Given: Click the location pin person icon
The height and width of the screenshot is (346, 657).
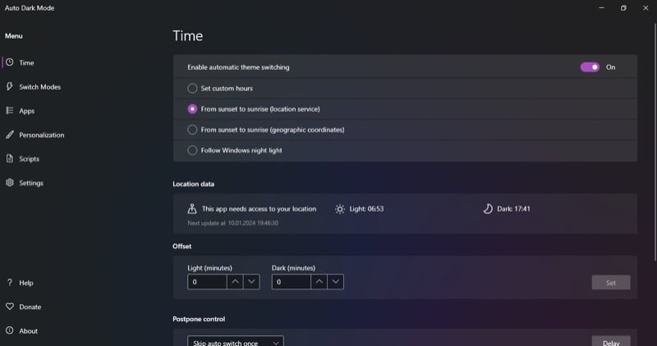Looking at the screenshot, I should pos(192,209).
